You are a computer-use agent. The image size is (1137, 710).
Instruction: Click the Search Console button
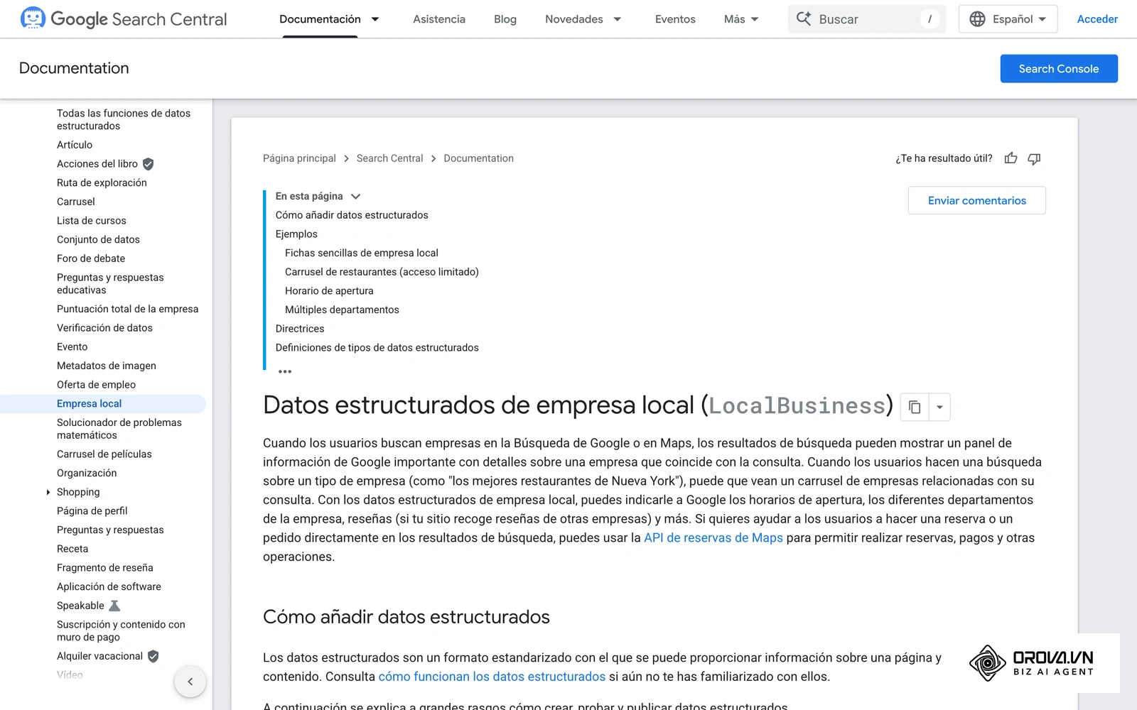1059,69
